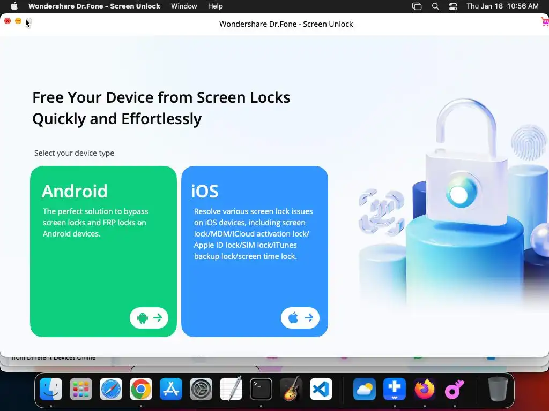Open Launchpad from the Dock
The height and width of the screenshot is (411, 549).
(81, 389)
